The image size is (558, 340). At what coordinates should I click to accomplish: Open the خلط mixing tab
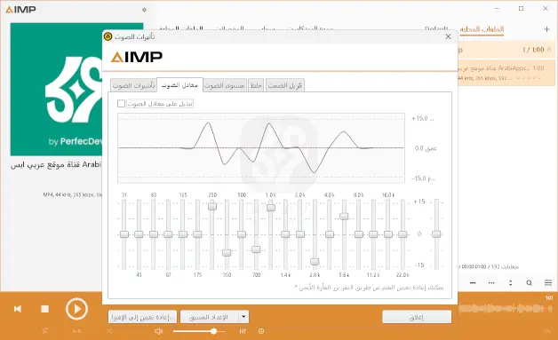[x=256, y=85]
